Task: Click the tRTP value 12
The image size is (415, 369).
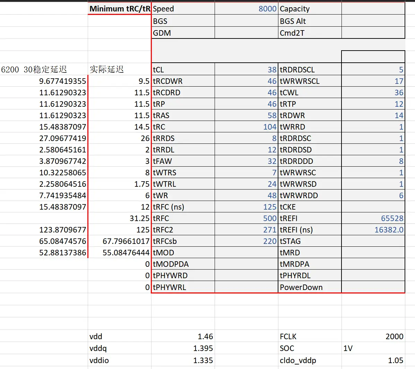Action: tap(373, 104)
